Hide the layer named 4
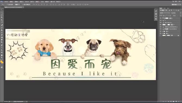 pyautogui.click(x=161, y=20)
